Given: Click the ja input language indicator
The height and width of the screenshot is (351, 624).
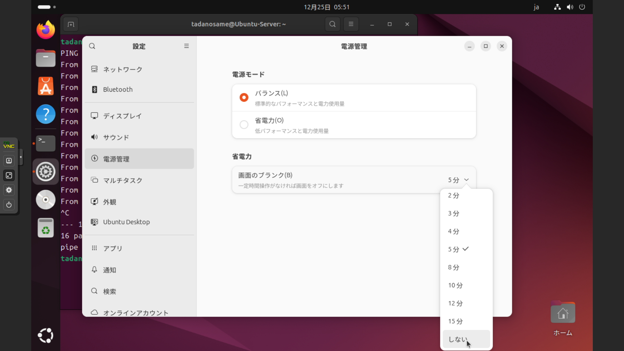Looking at the screenshot, I should point(536,7).
